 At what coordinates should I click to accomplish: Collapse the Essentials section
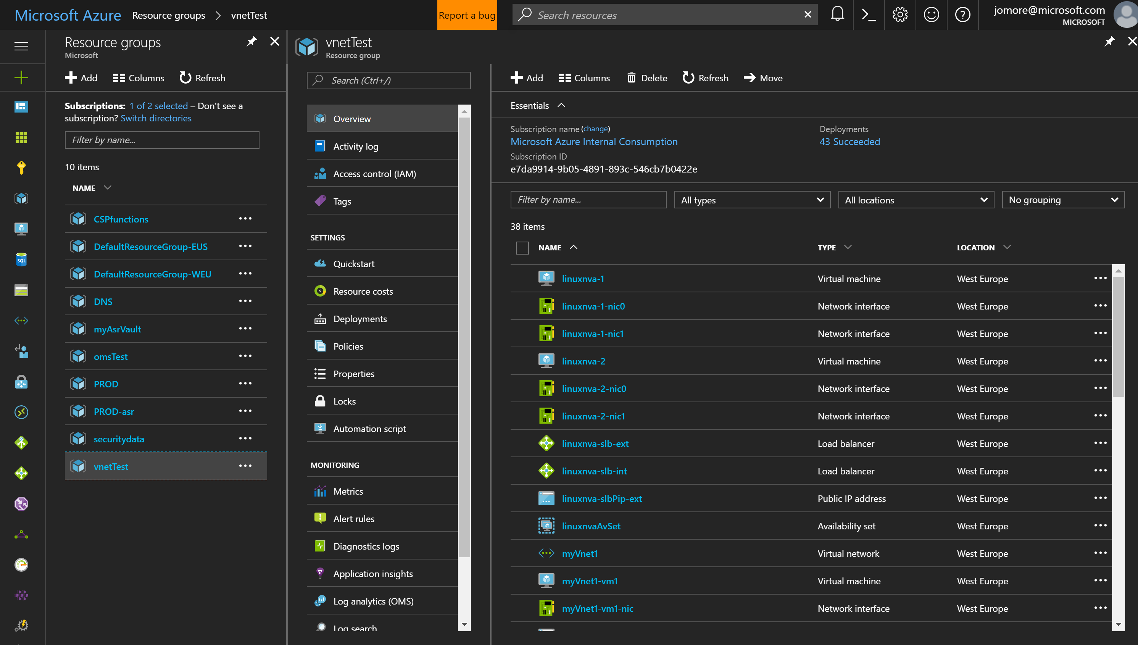click(561, 105)
